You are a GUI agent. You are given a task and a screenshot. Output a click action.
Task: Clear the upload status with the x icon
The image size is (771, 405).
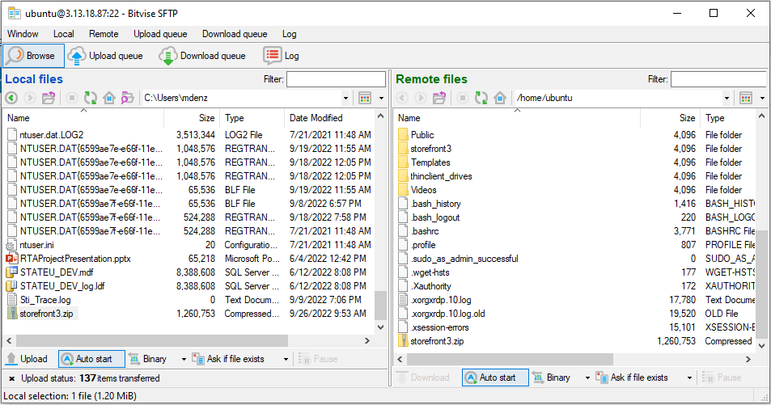tap(12, 378)
